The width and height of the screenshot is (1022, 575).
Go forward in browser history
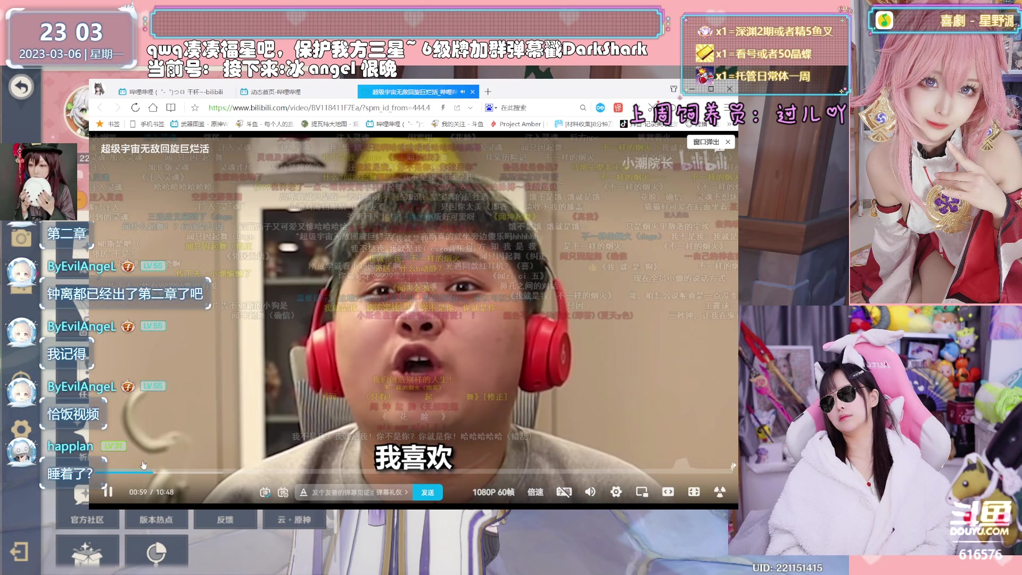point(118,108)
